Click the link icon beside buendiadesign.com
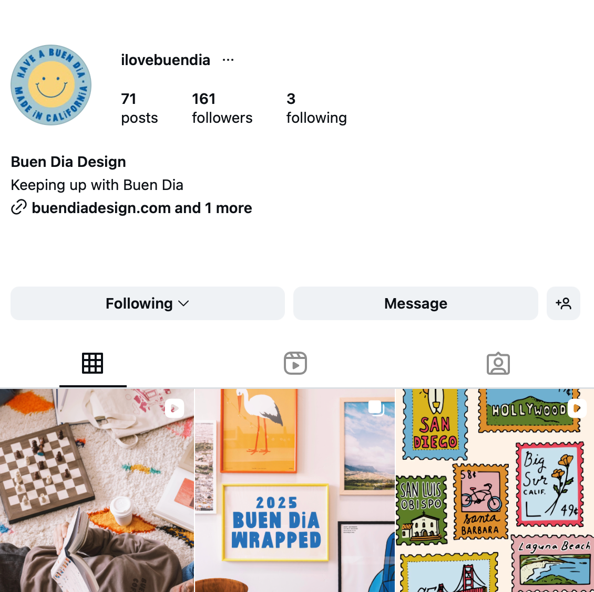Screen dimensions: 594x592 19,207
